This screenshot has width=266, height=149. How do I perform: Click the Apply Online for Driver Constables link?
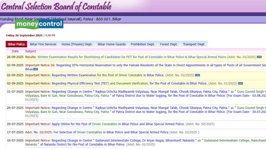pos(118,124)
